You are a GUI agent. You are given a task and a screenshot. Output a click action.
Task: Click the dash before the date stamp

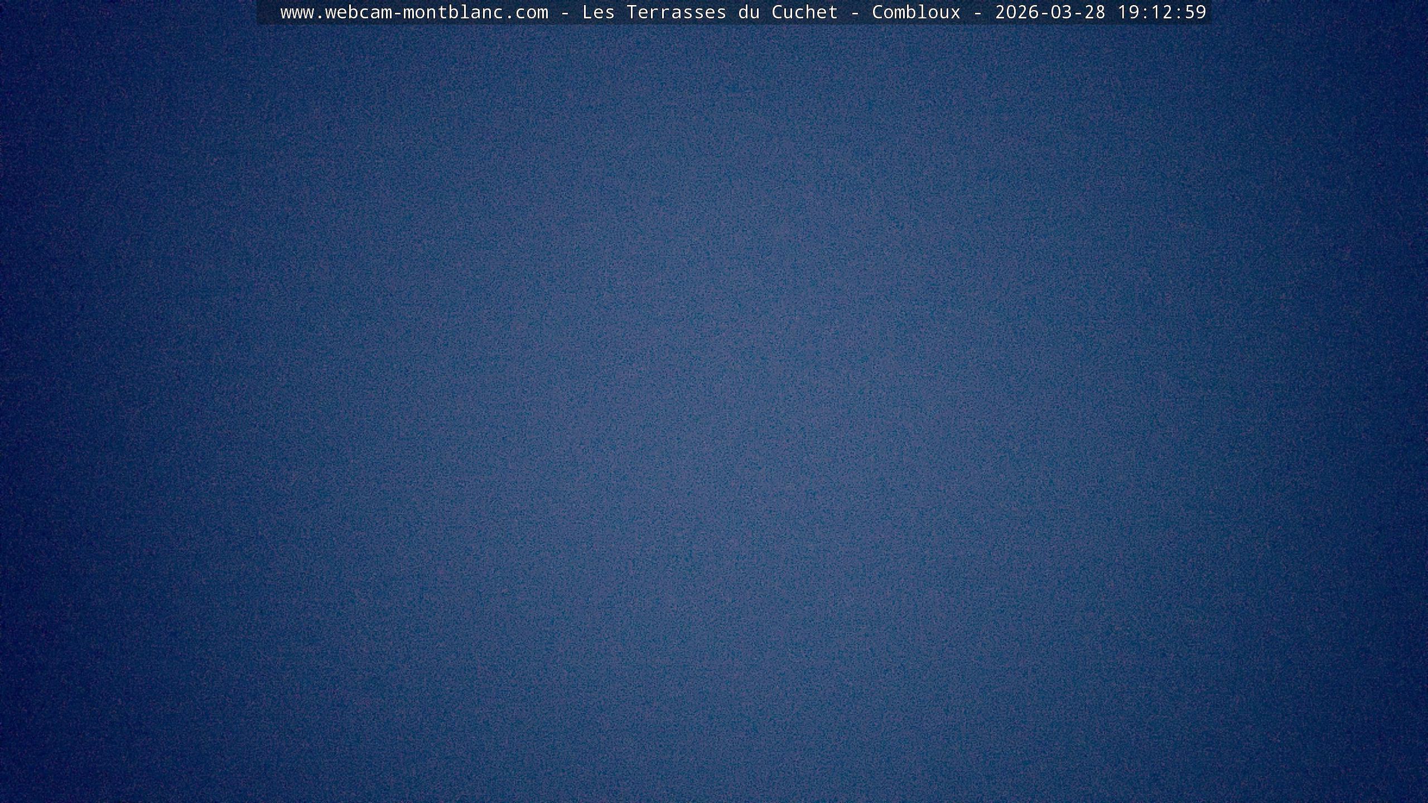(x=978, y=12)
